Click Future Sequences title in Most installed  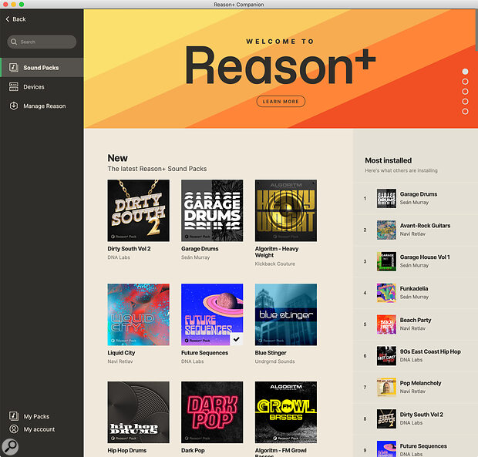coord(423,446)
